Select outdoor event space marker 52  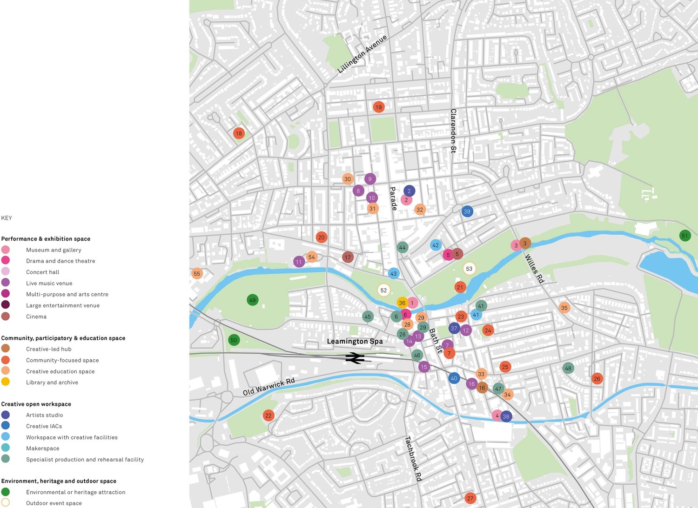(383, 290)
